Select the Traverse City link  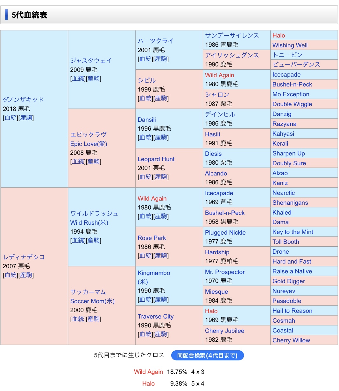155,316
